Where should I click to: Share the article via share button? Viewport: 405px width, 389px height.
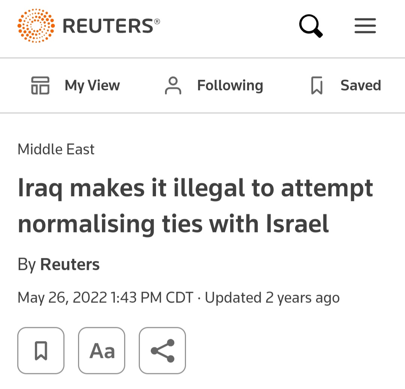[162, 350]
